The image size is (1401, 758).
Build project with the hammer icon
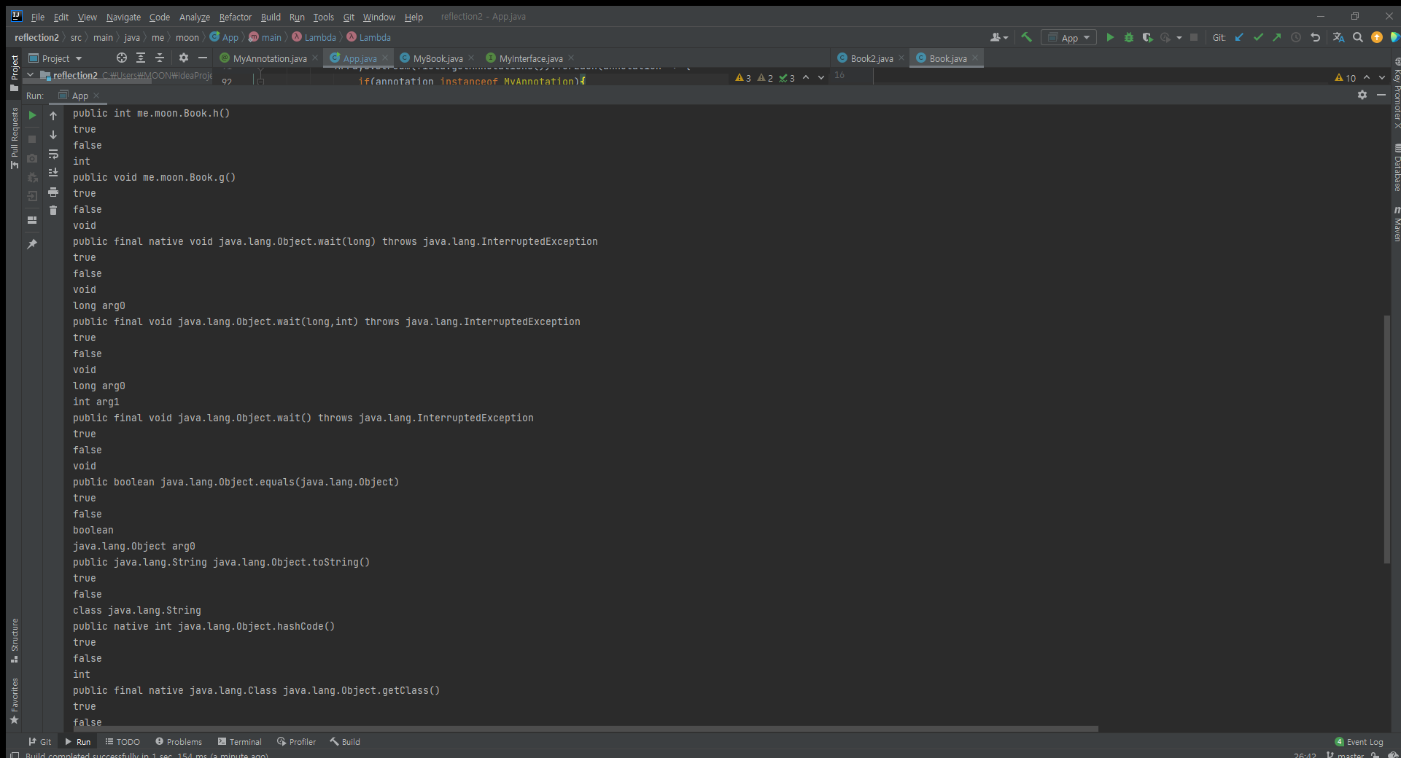[x=1026, y=37]
